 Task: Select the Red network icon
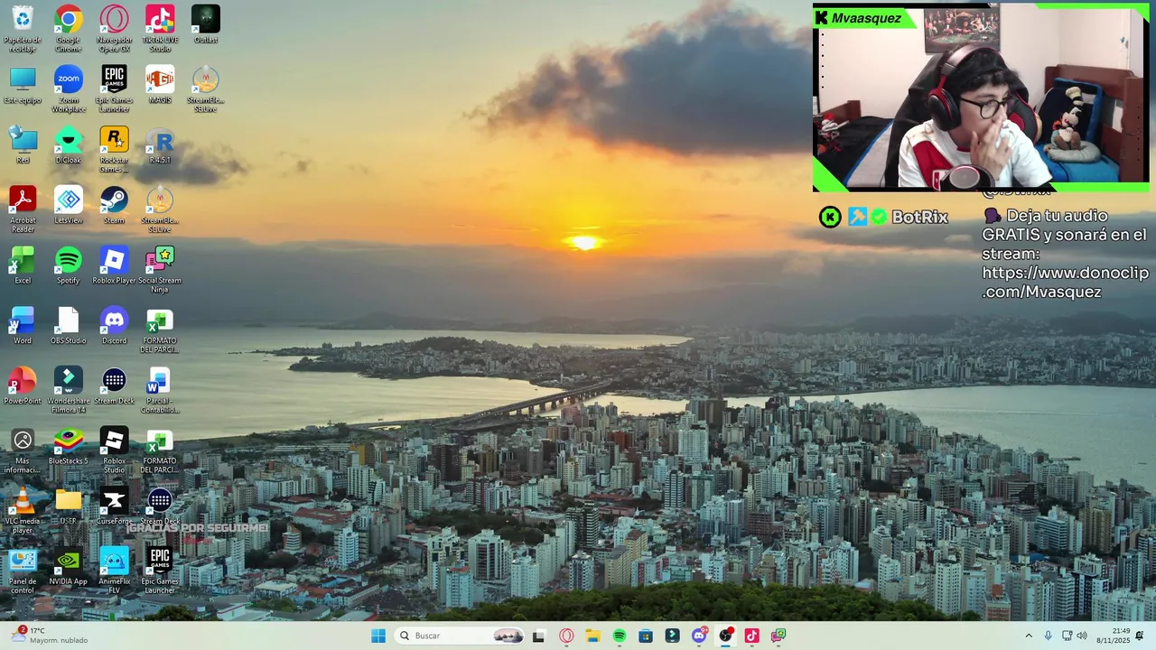pos(23,145)
